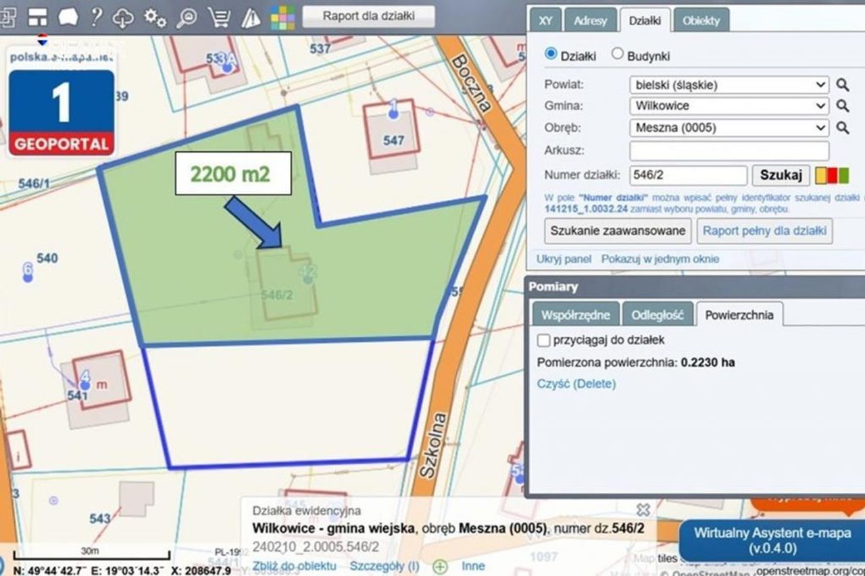Enable przyciągaj do działek checkbox

pos(543,340)
